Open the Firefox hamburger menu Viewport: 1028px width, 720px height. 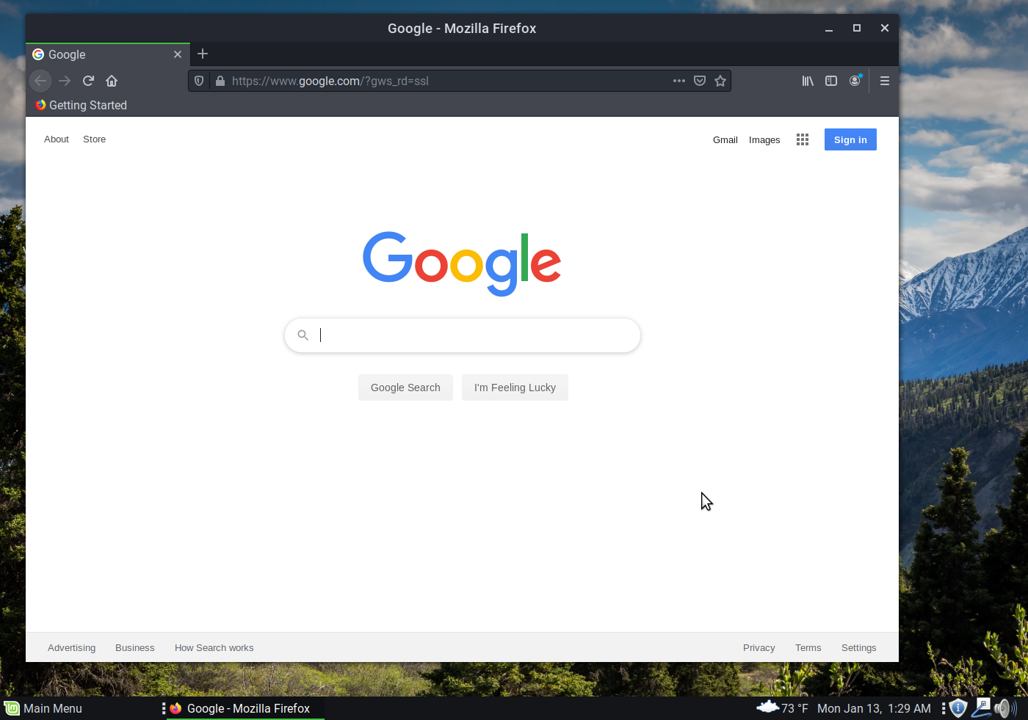[x=885, y=81]
